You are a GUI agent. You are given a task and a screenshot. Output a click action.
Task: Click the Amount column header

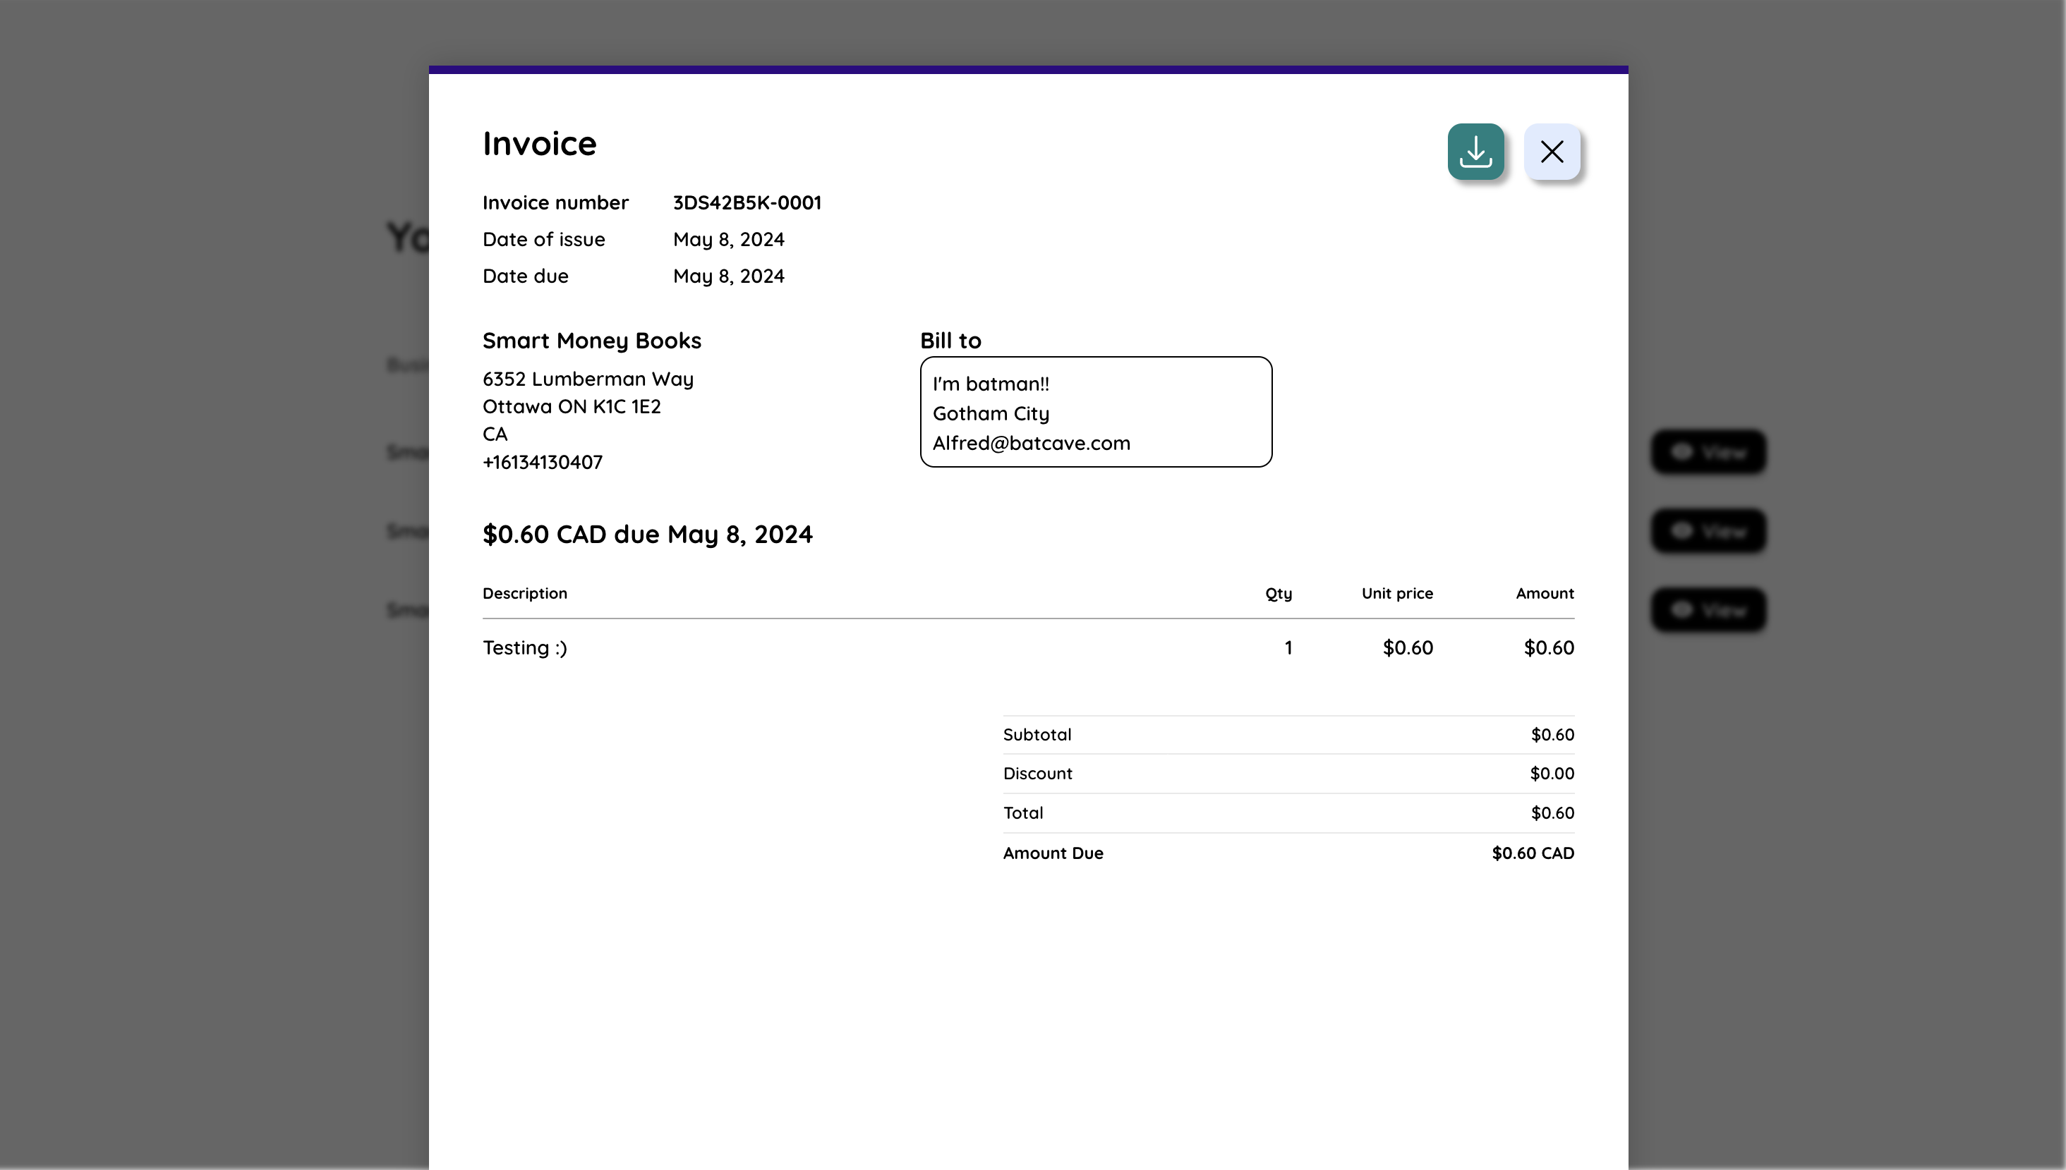pyautogui.click(x=1545, y=594)
